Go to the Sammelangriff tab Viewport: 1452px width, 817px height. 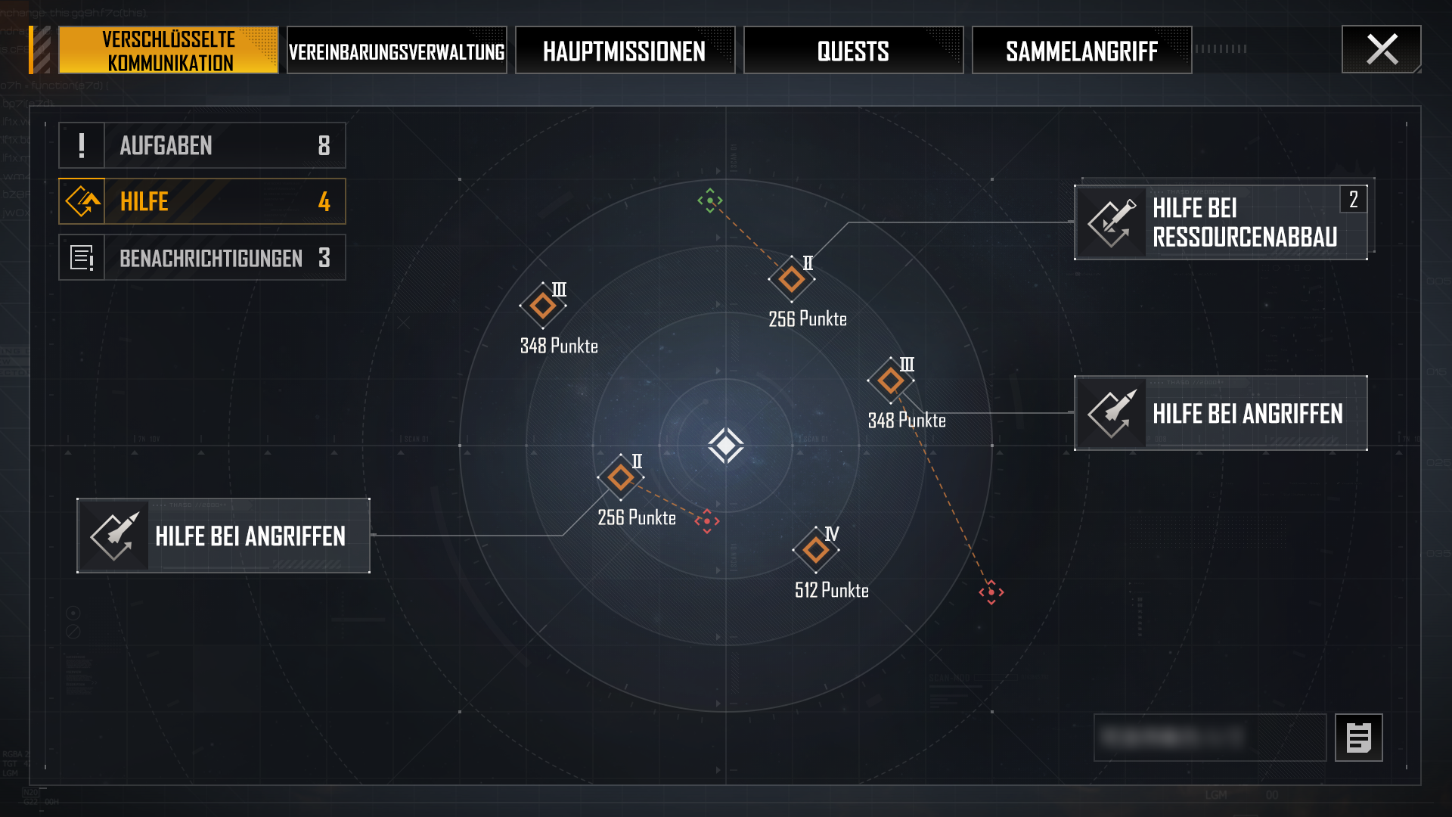1082,51
